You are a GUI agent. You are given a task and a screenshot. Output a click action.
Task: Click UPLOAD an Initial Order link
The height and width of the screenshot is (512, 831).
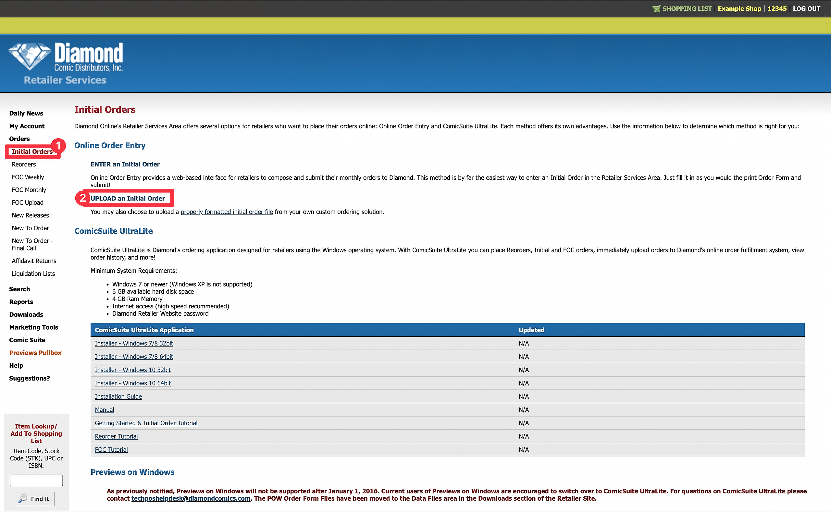[128, 199]
